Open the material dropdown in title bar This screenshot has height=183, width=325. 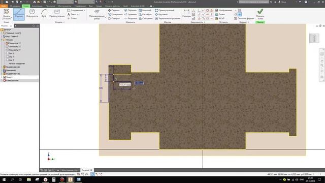coord(65,2)
